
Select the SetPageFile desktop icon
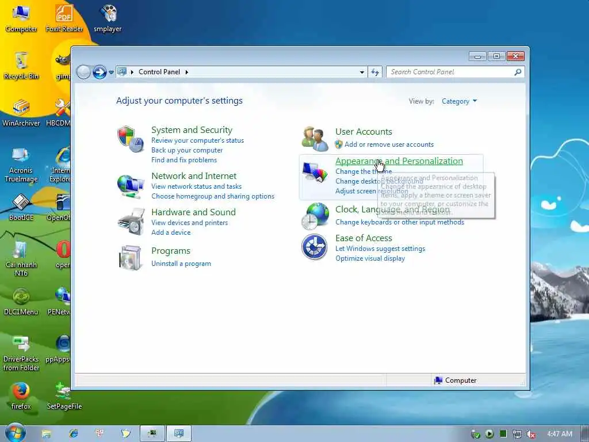click(x=64, y=396)
